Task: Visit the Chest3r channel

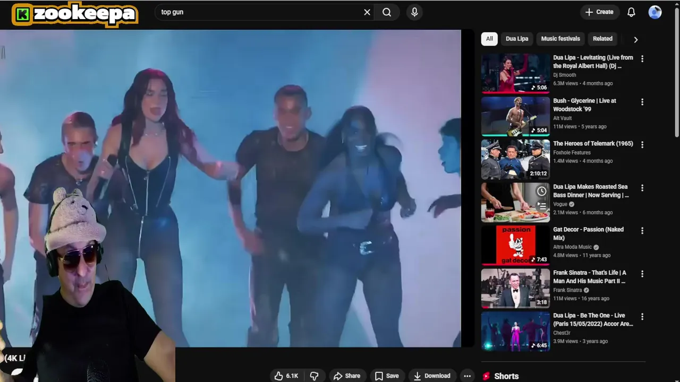Action: click(x=562, y=333)
